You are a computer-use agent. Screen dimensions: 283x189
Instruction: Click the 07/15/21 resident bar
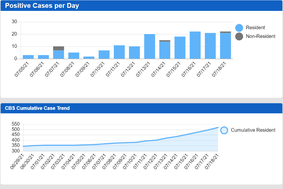(180, 48)
